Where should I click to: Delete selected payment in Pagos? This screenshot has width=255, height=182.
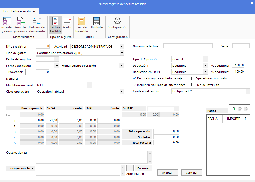[x=246, y=108]
